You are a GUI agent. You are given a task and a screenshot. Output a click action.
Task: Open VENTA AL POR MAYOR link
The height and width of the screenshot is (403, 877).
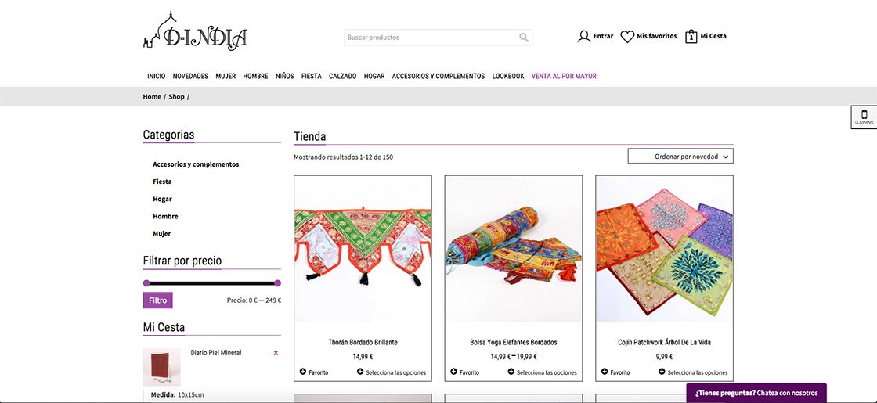[x=564, y=76]
